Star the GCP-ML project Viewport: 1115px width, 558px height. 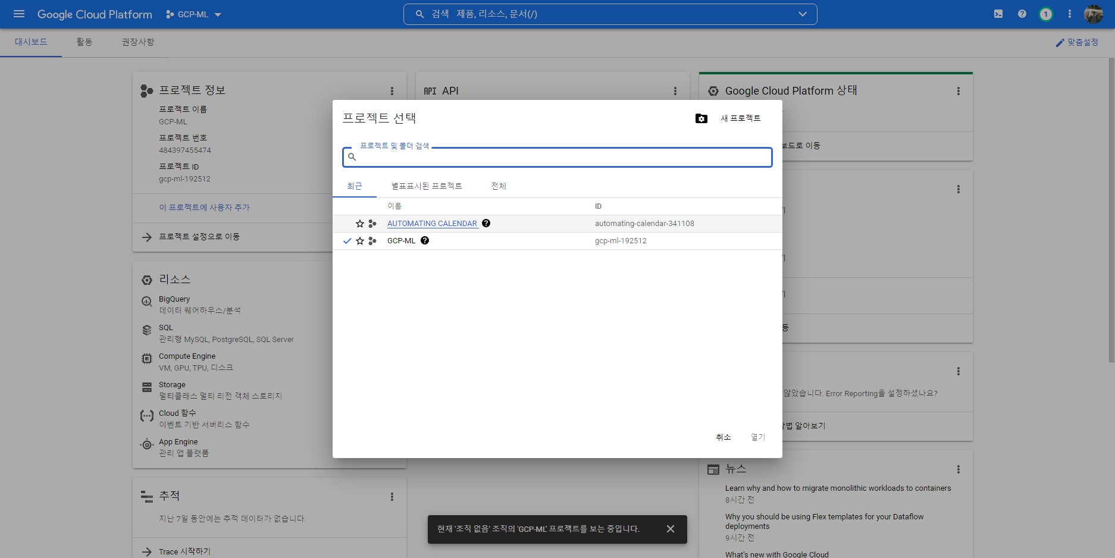click(x=360, y=241)
